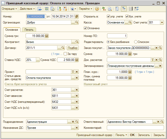Click magnifier icon next to Организация field
The width and height of the screenshot is (167, 139).
click(x=77, y=22)
